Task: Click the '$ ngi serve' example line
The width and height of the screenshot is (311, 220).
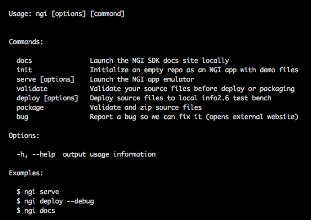Action: tap(37, 192)
